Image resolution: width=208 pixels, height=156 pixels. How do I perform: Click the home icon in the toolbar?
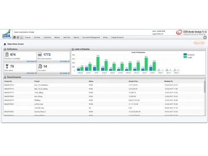coord(14,37)
